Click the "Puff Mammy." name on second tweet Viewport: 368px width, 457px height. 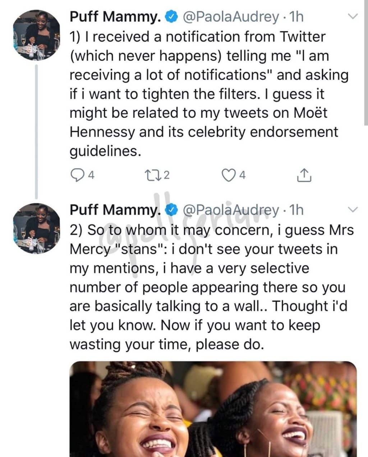(115, 210)
